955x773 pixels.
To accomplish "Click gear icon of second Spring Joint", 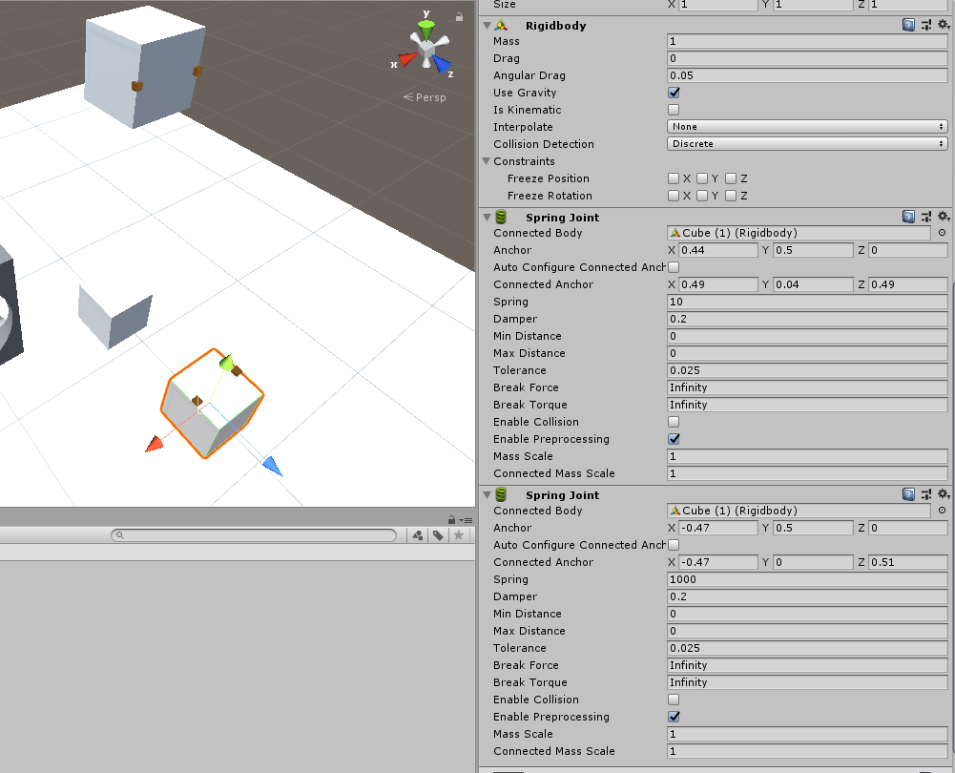I will tap(943, 495).
